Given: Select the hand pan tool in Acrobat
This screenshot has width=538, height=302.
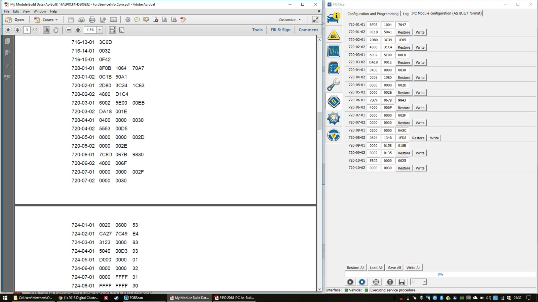Looking at the screenshot, I should [x=56, y=30].
